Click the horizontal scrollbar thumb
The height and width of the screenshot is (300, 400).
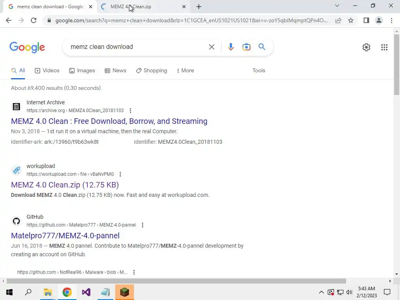coord(176,281)
